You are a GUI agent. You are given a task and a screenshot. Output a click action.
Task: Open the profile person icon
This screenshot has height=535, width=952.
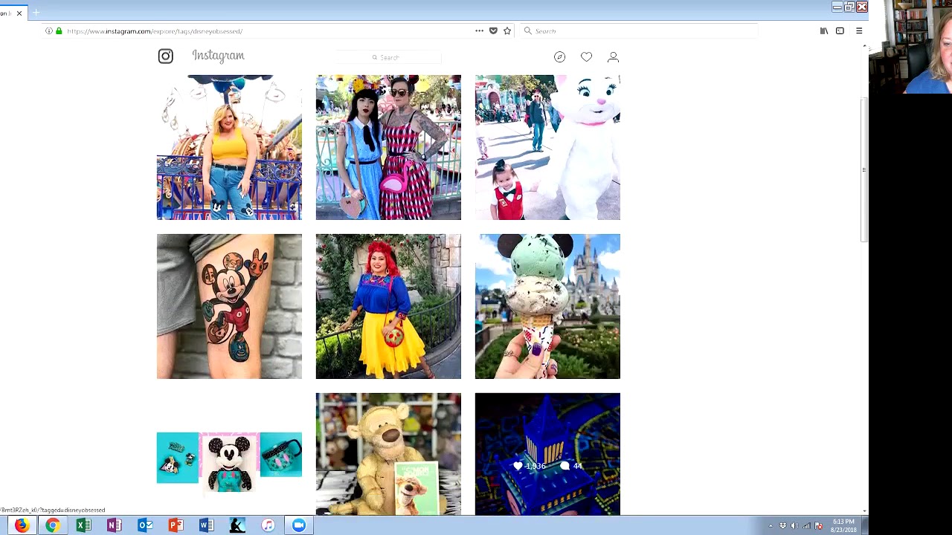coord(613,57)
